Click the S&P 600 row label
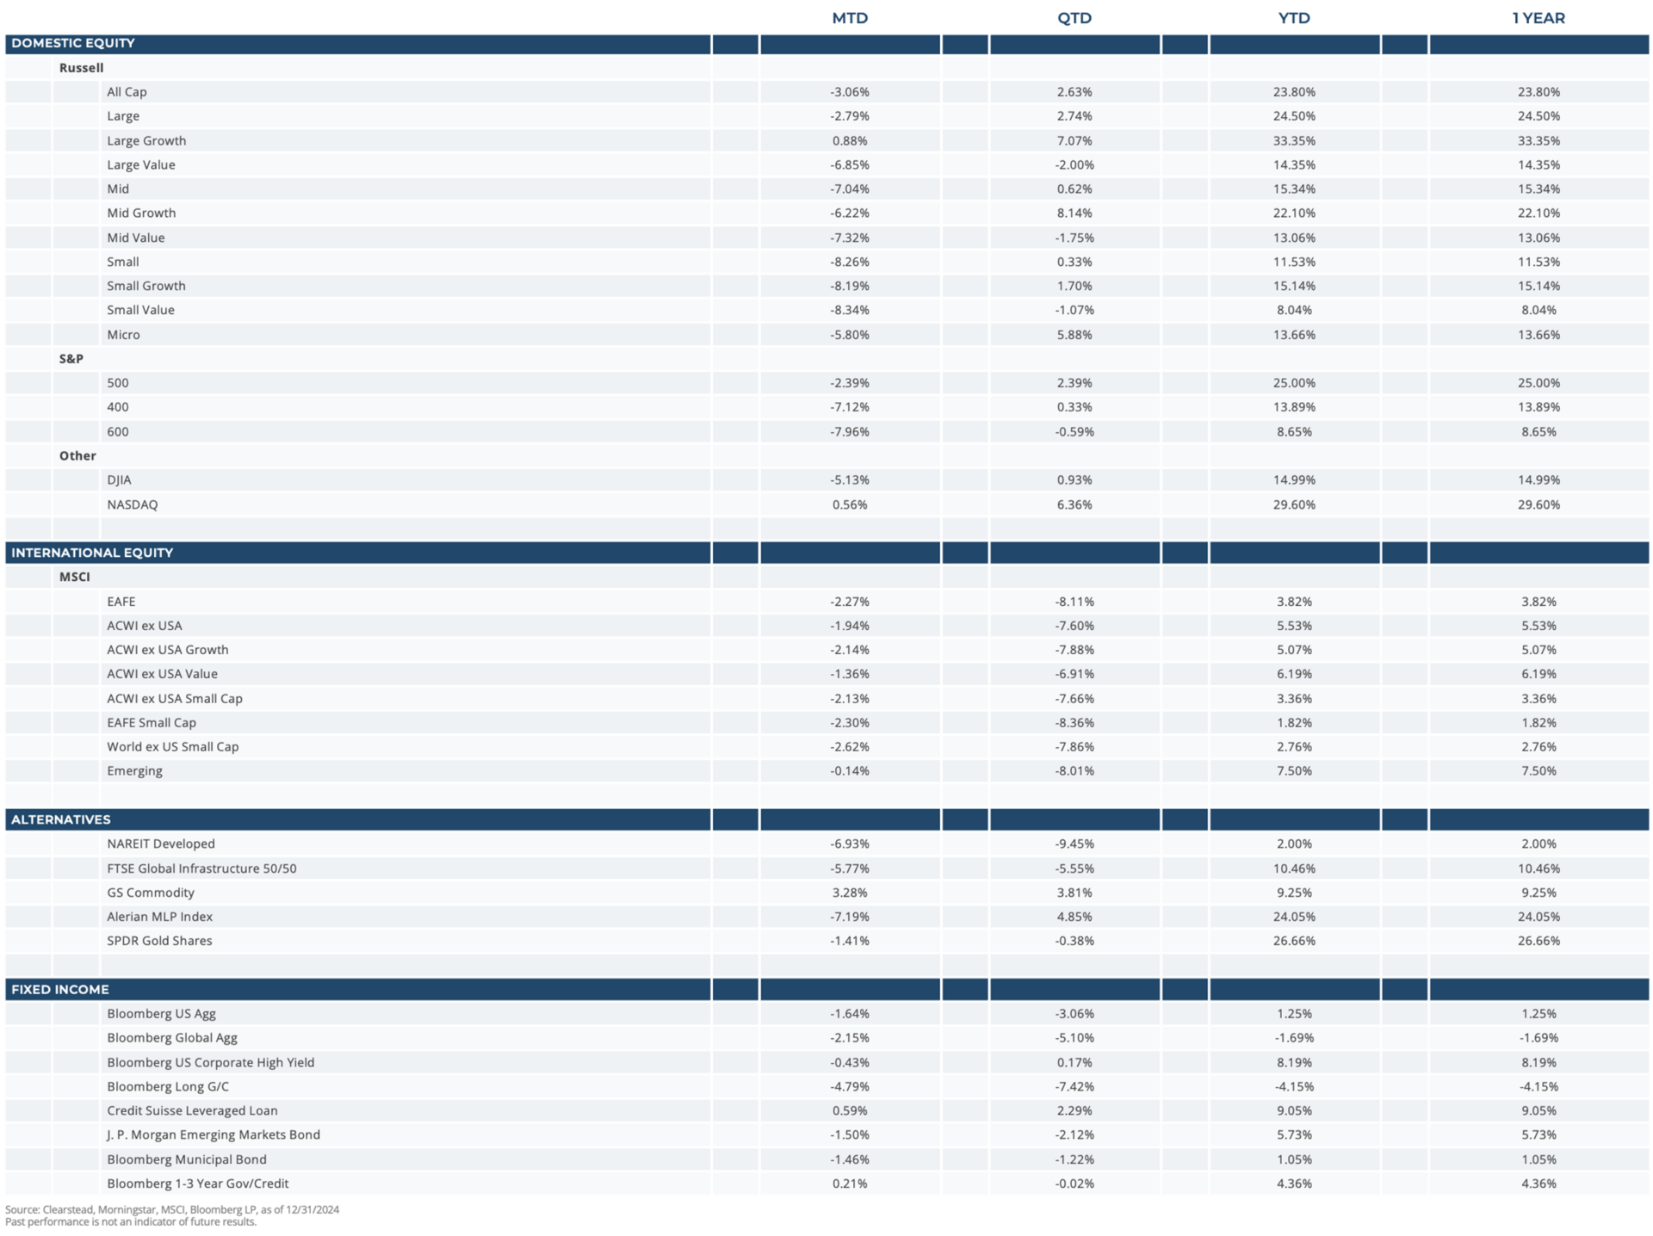 click(x=118, y=432)
